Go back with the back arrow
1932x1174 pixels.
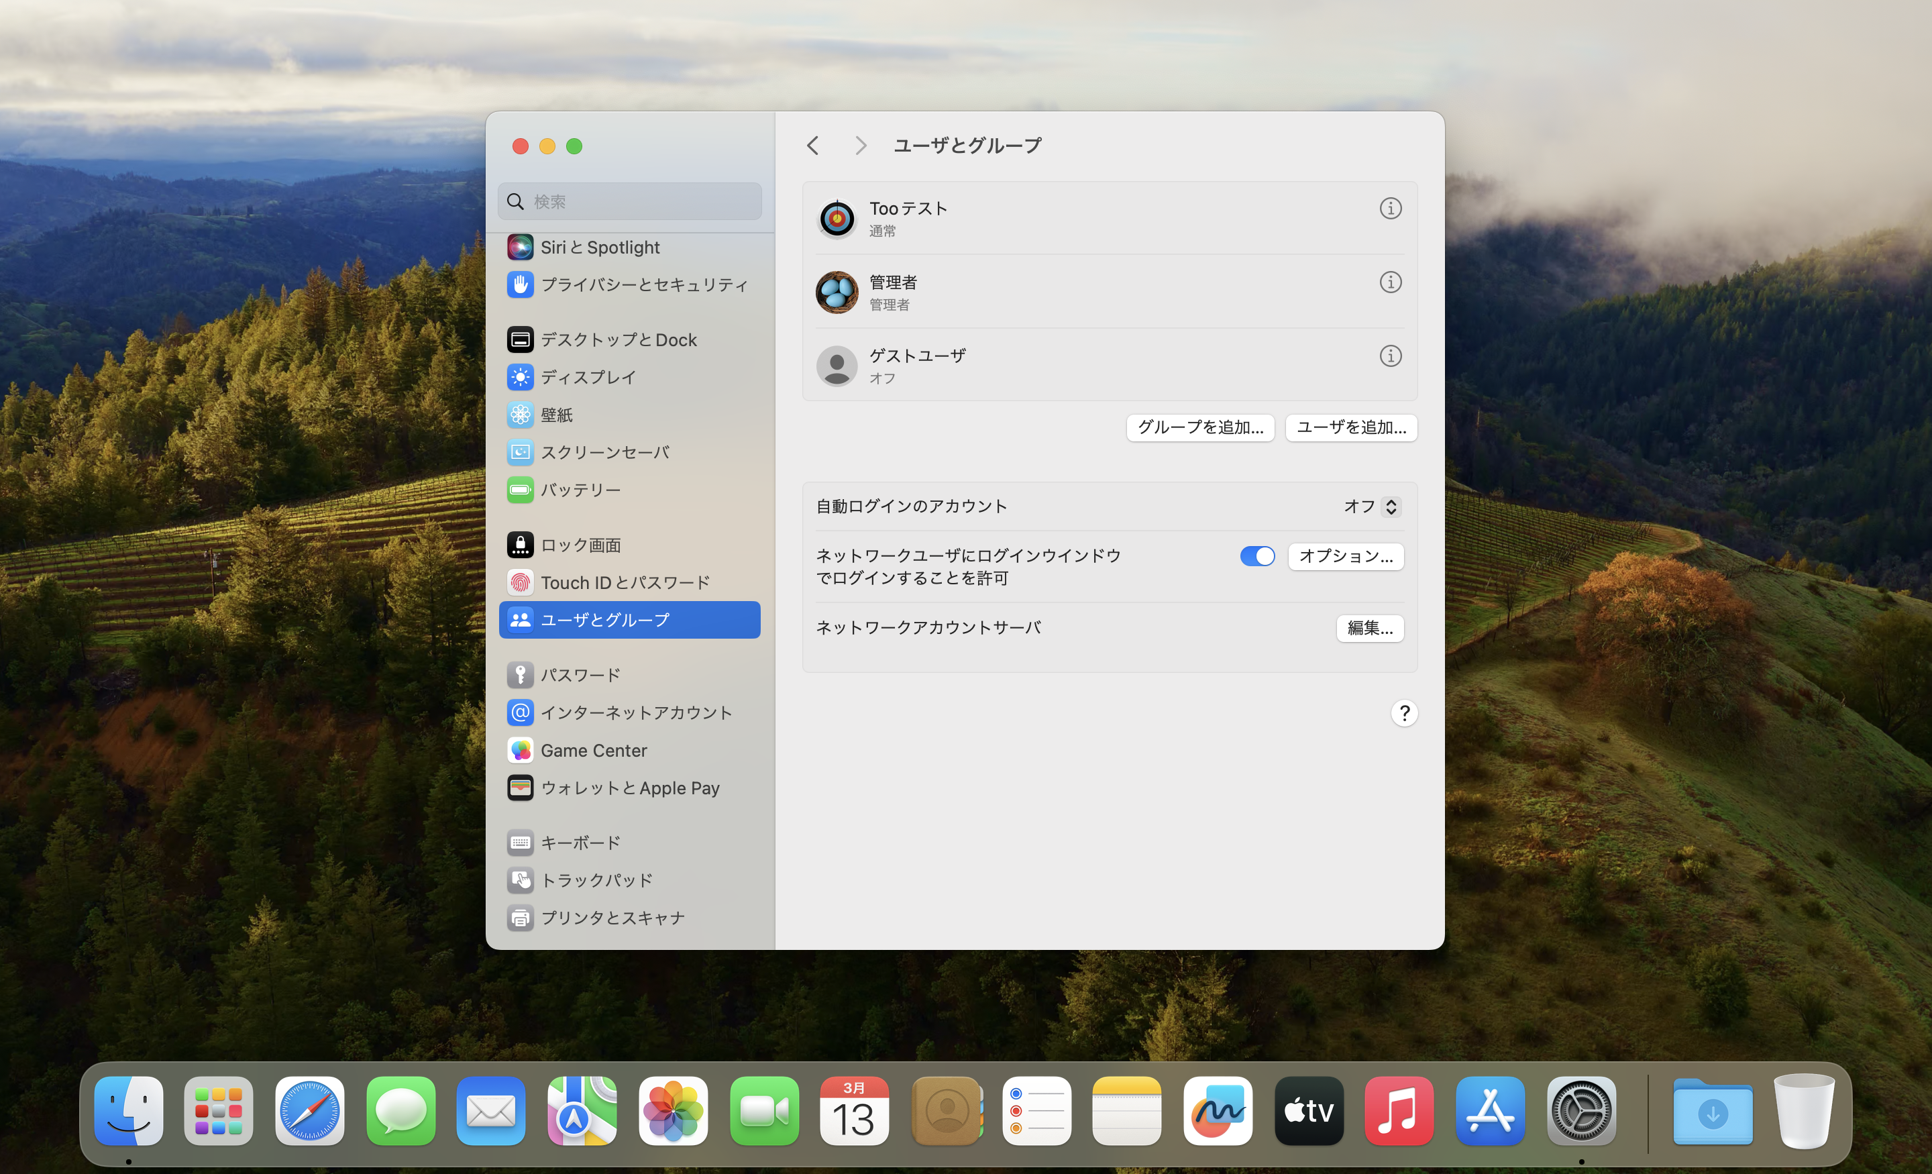point(813,146)
